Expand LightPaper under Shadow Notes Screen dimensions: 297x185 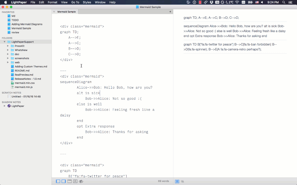point(5,106)
